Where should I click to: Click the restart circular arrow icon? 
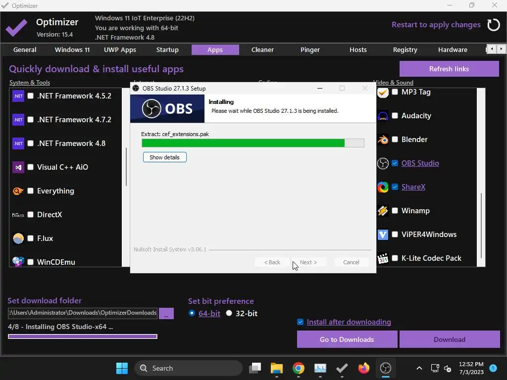point(494,25)
